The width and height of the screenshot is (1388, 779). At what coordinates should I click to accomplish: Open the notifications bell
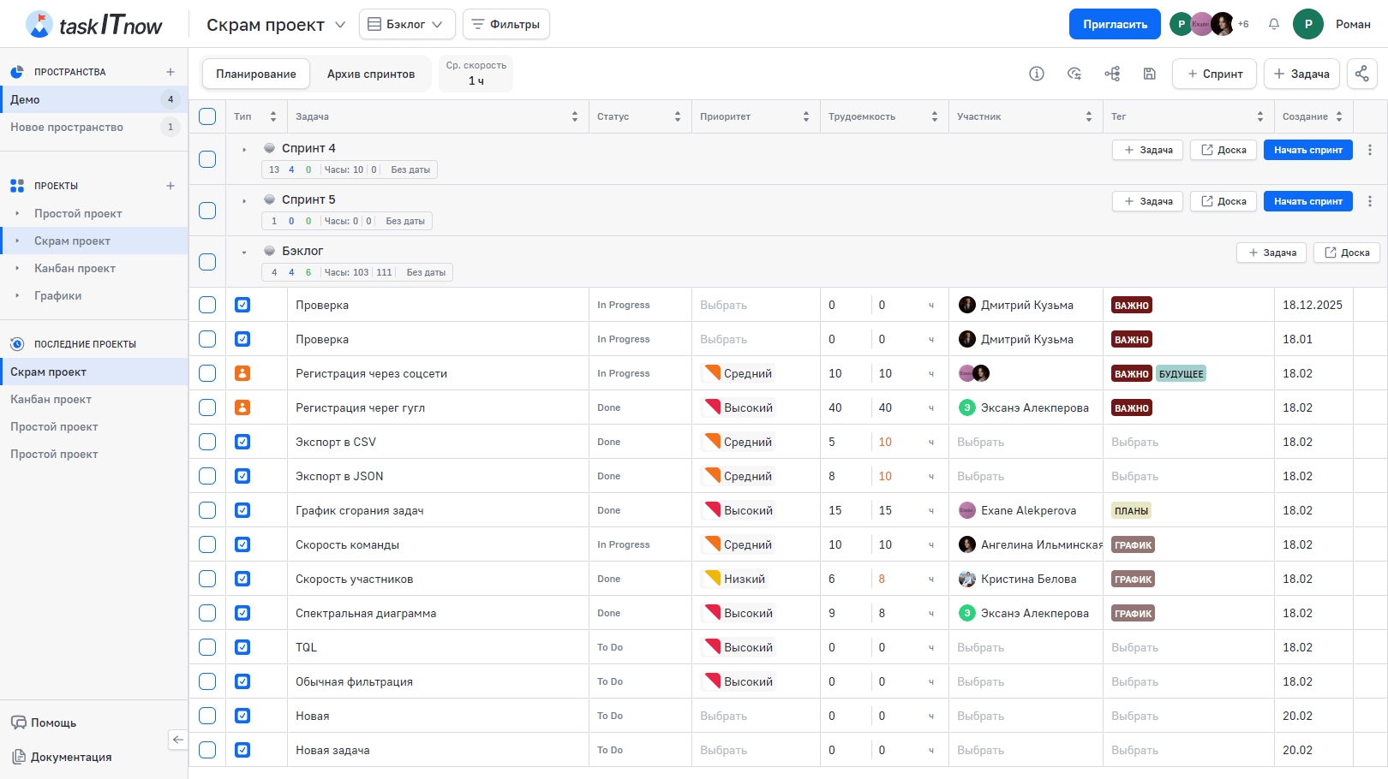(x=1274, y=24)
